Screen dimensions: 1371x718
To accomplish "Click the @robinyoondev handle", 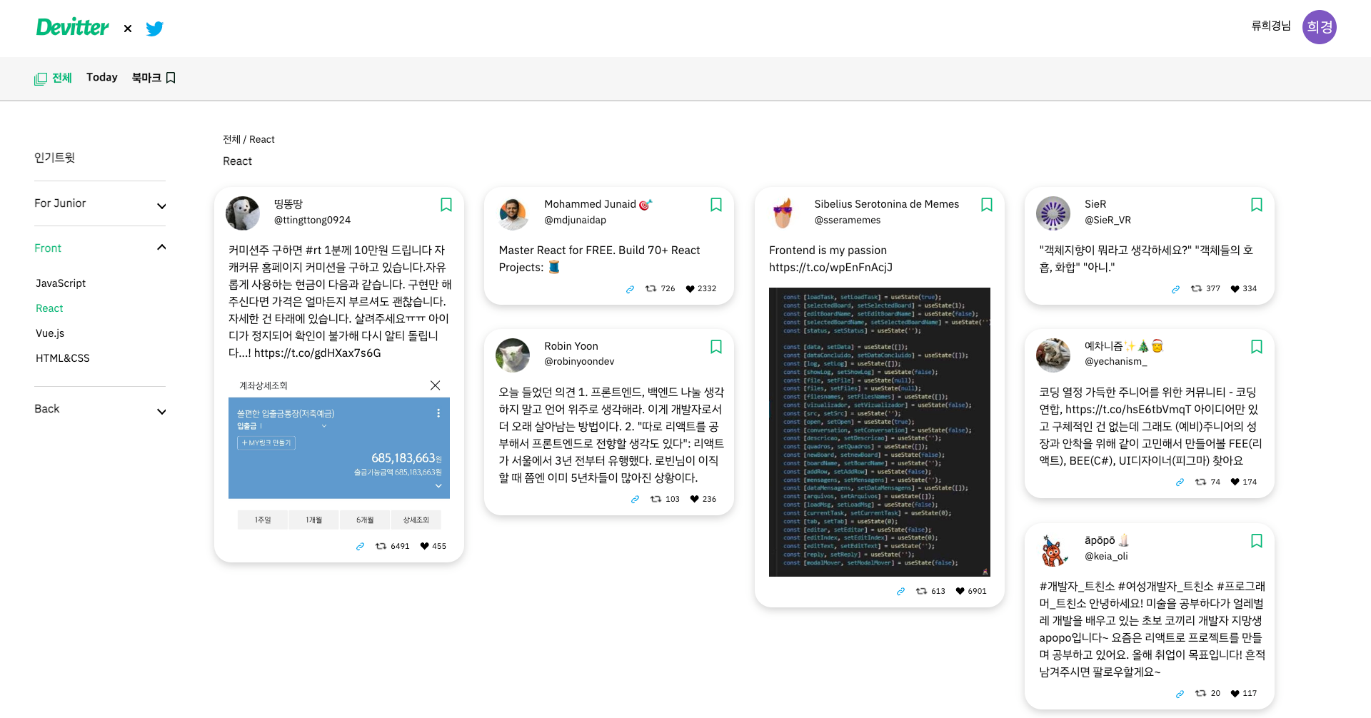I will 579,362.
